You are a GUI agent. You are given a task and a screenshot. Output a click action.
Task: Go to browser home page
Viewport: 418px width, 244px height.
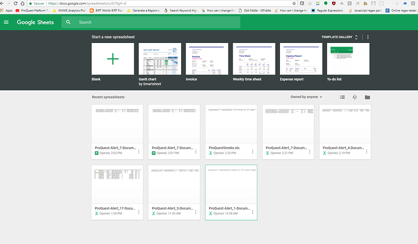(22, 4)
